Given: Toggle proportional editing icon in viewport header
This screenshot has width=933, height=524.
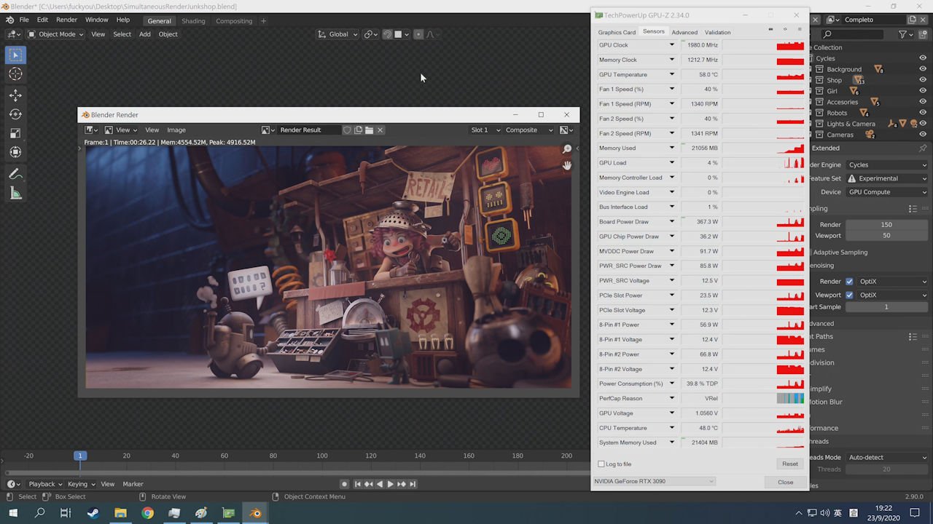Looking at the screenshot, I should 418,34.
